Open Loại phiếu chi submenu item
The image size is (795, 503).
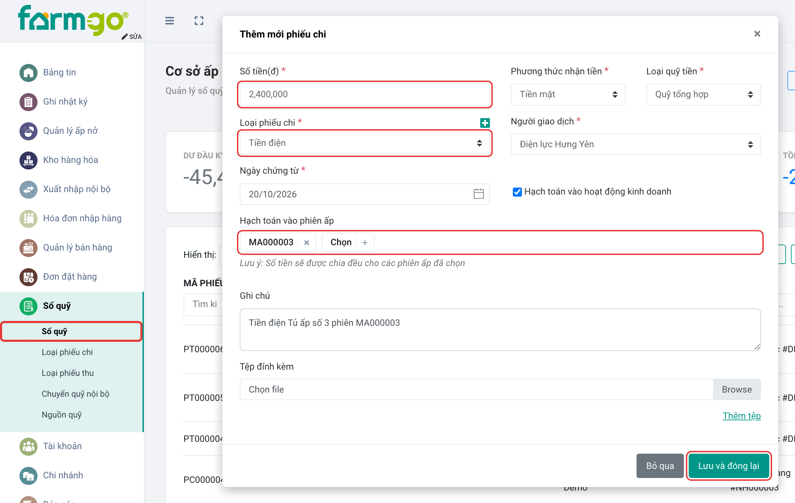[67, 352]
